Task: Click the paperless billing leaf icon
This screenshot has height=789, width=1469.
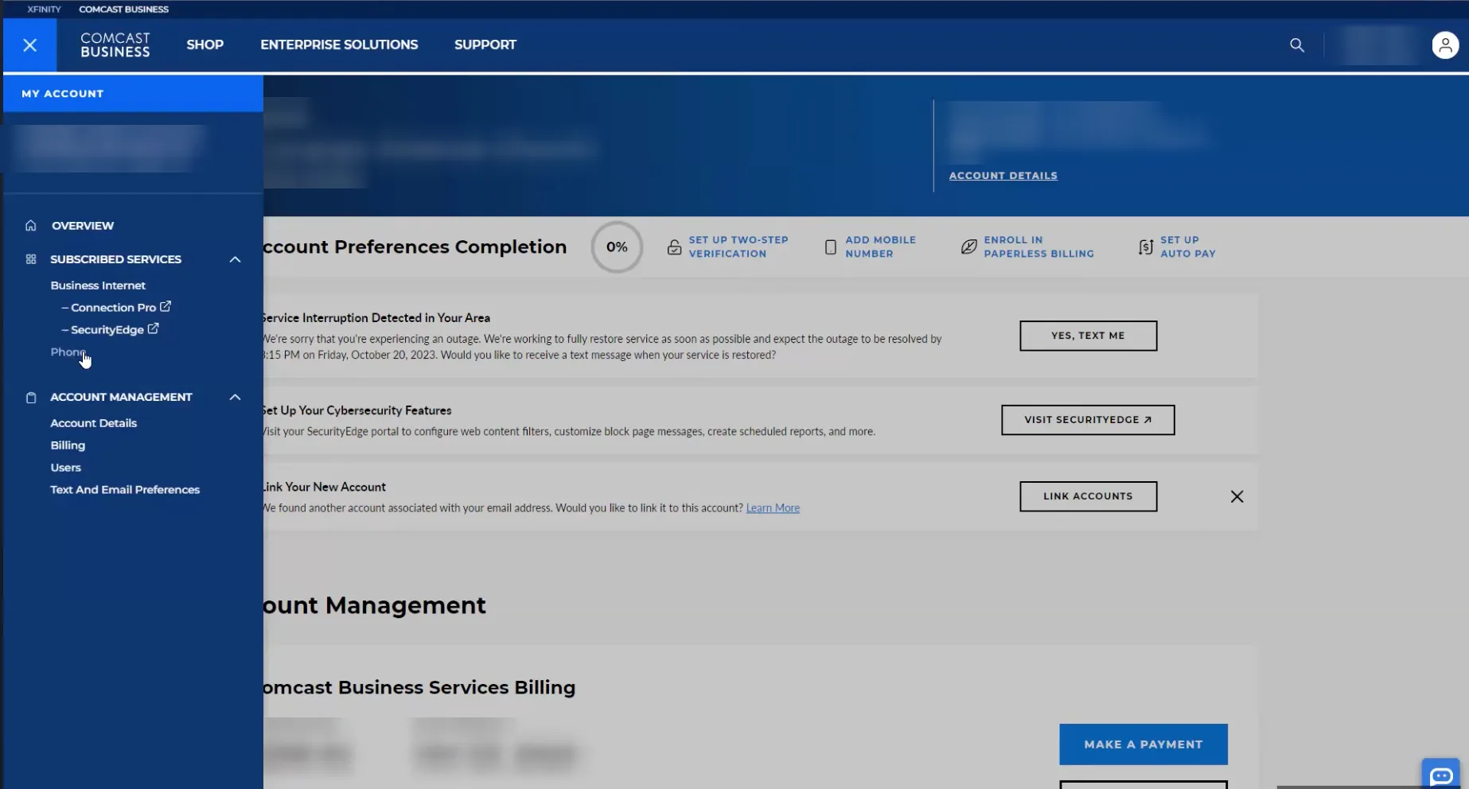Action: [968, 247]
